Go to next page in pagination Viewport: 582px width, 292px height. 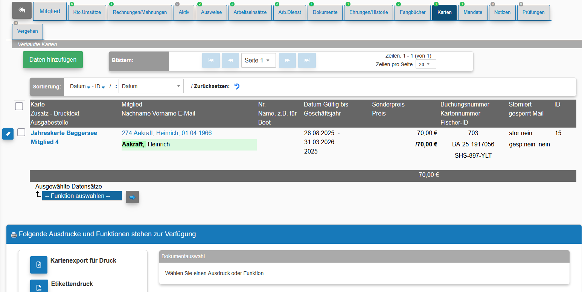pyautogui.click(x=287, y=60)
